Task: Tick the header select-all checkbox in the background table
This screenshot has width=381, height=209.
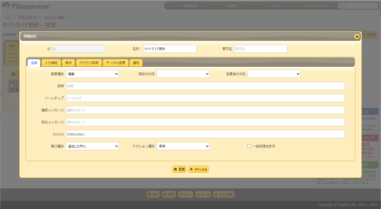Action: [12, 86]
